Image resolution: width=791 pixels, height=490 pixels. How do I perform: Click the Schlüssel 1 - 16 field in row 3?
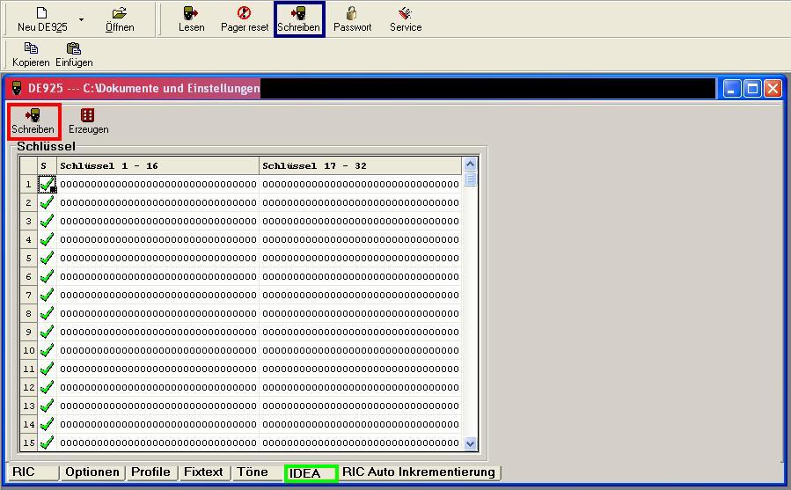[158, 221]
